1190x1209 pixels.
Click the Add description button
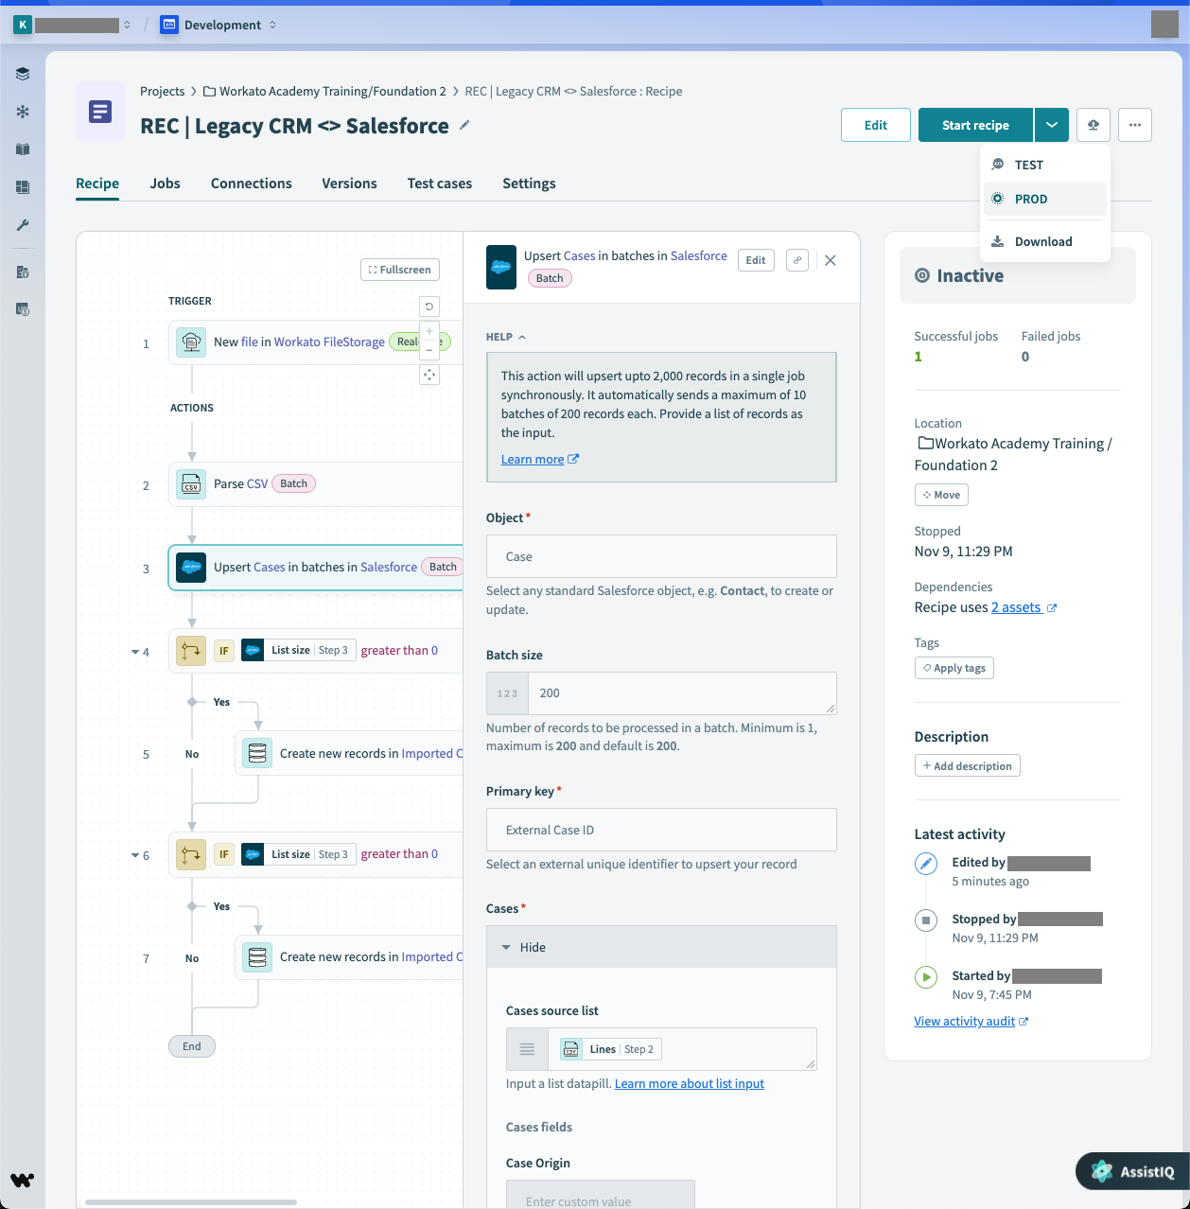coord(968,766)
